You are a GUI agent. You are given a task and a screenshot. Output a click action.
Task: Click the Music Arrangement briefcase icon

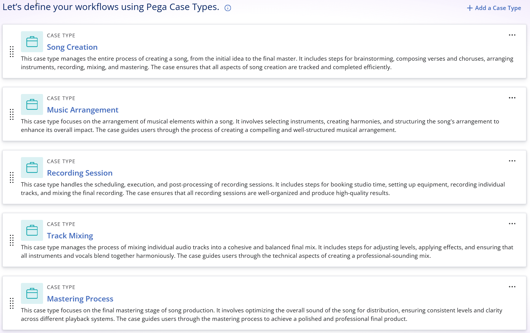pyautogui.click(x=32, y=105)
